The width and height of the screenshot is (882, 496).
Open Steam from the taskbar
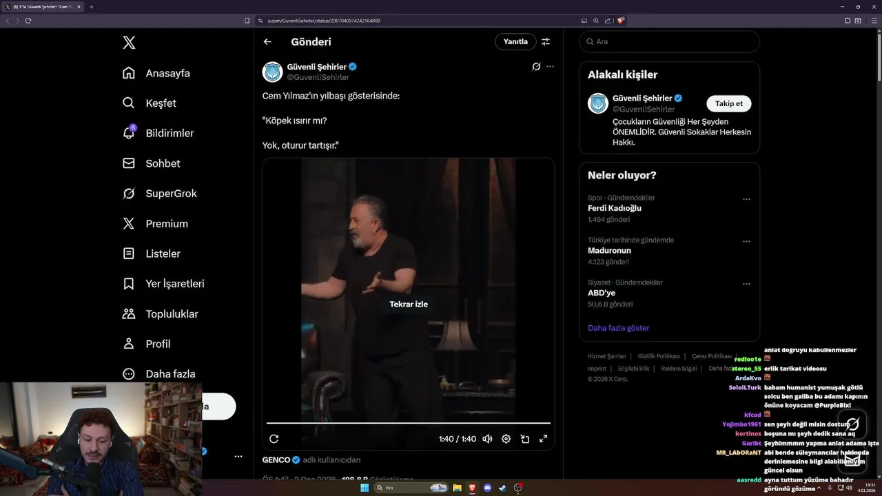tap(503, 488)
